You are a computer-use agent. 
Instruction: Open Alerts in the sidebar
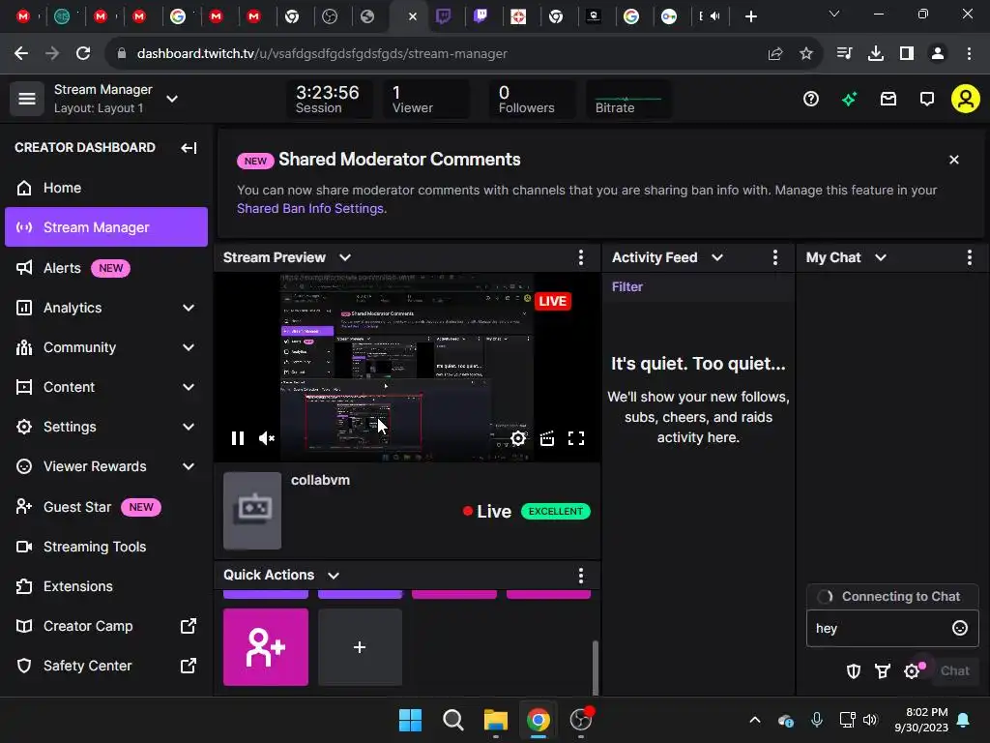(x=106, y=268)
